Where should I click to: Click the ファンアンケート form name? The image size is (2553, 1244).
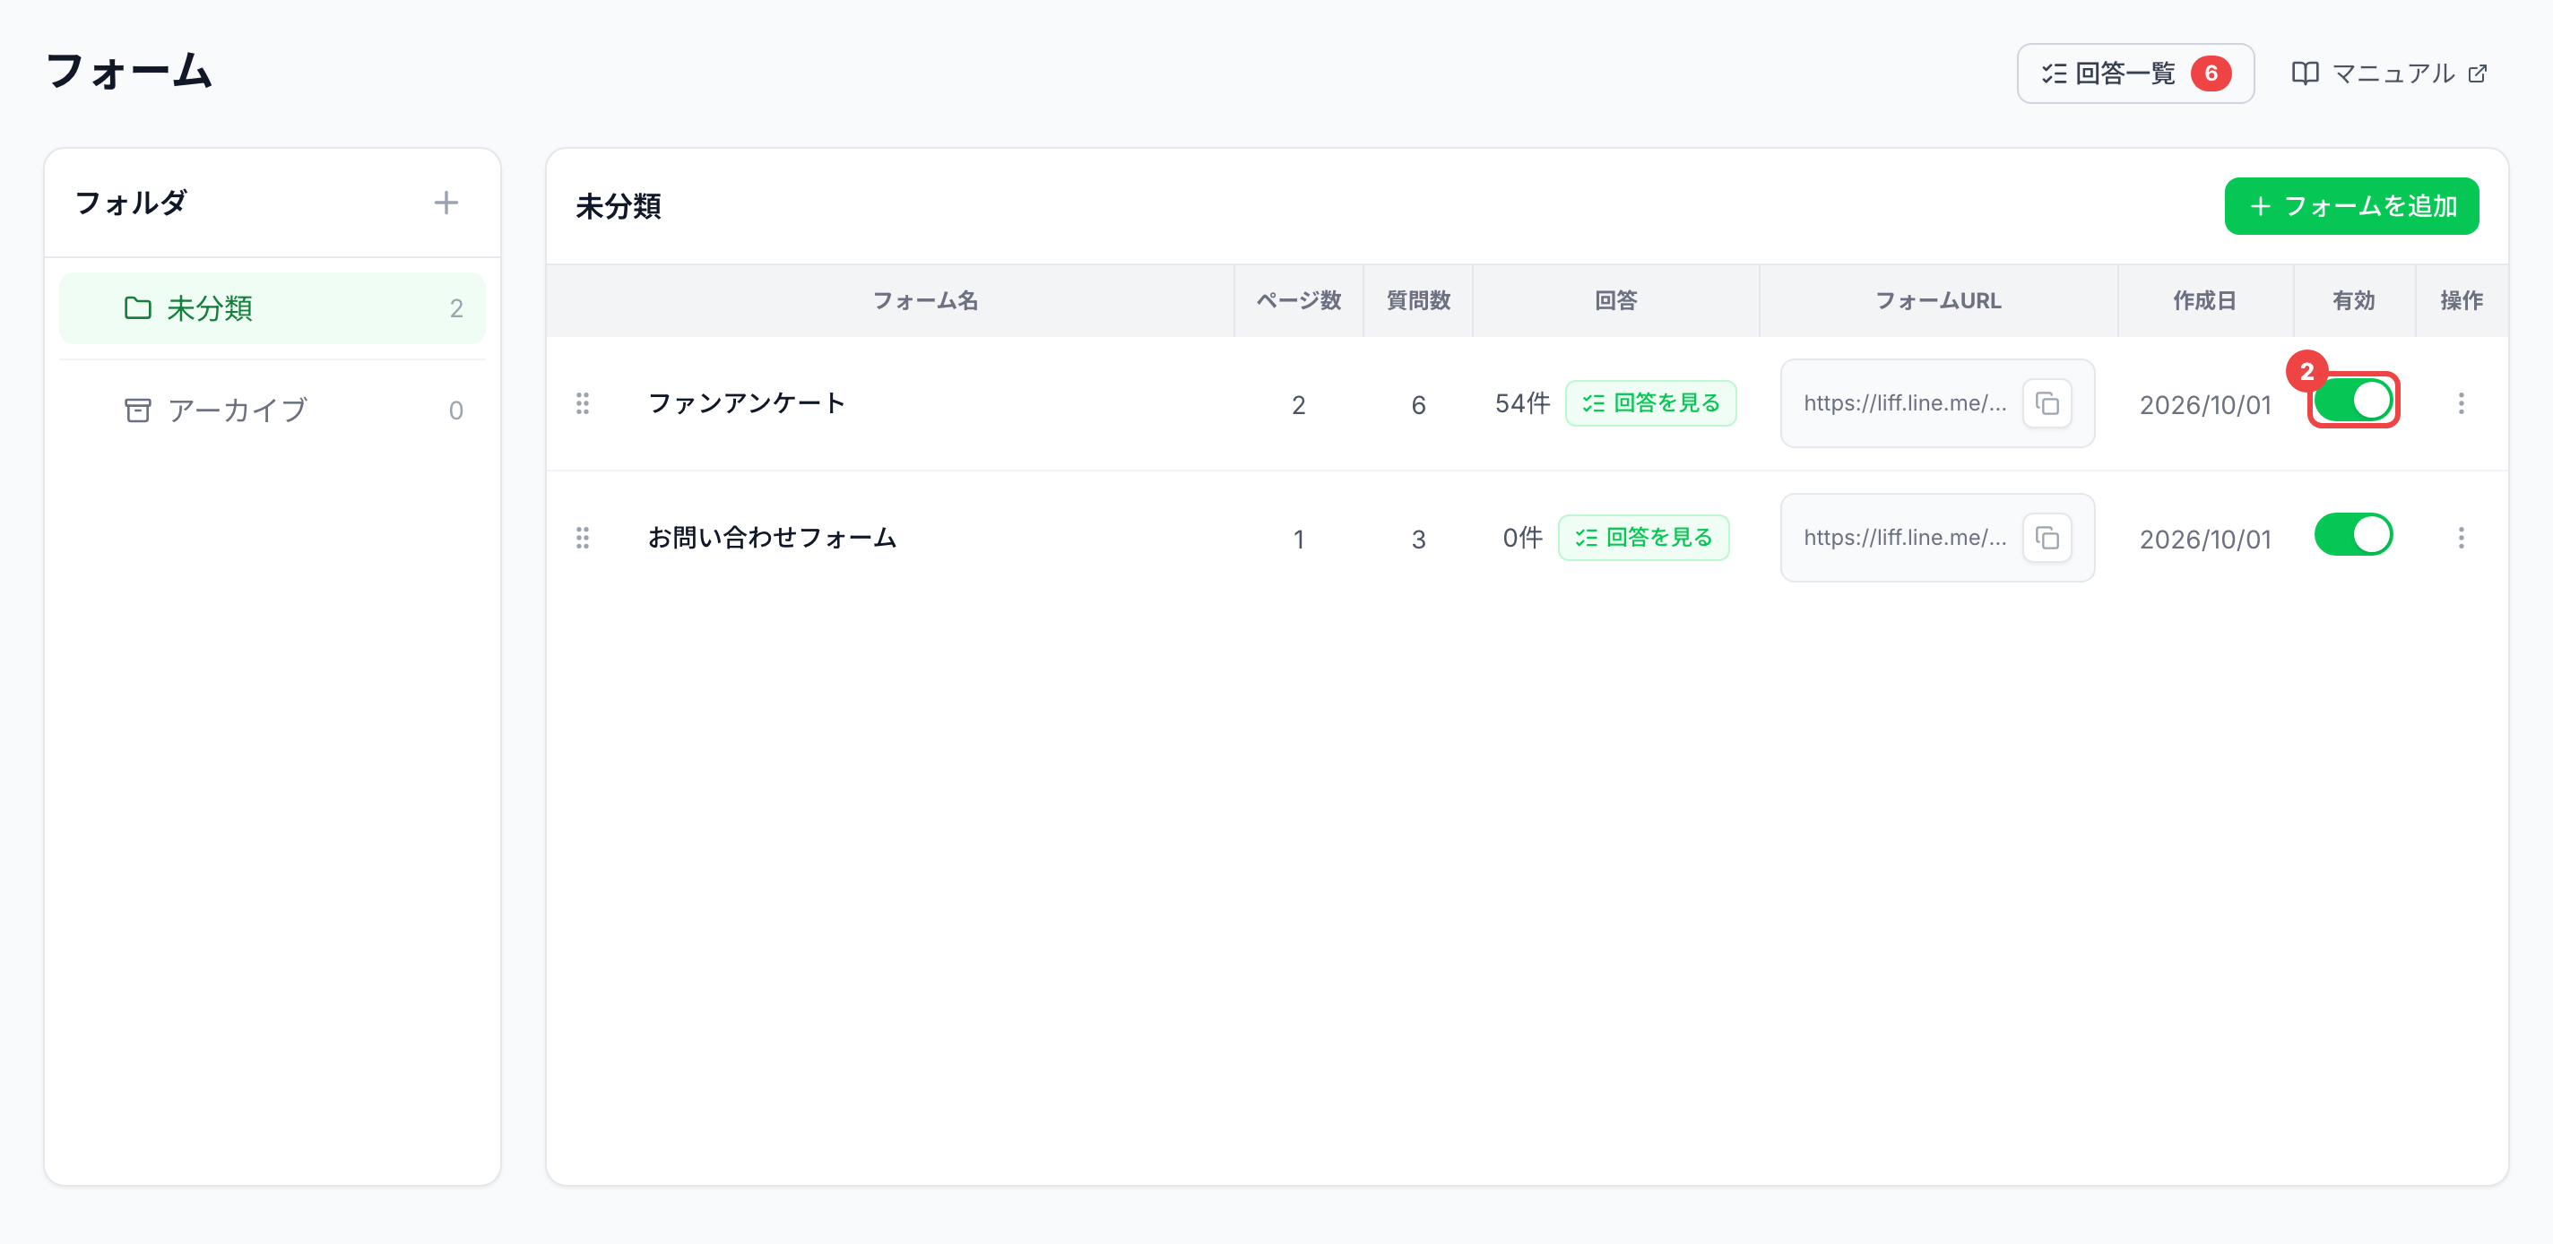coord(747,402)
